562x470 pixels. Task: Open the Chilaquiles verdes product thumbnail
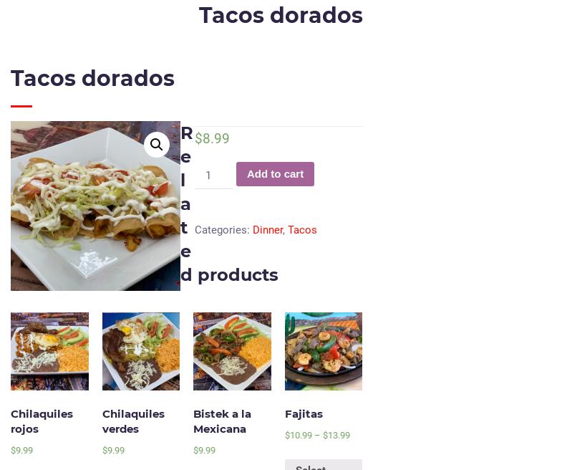pyautogui.click(x=141, y=351)
